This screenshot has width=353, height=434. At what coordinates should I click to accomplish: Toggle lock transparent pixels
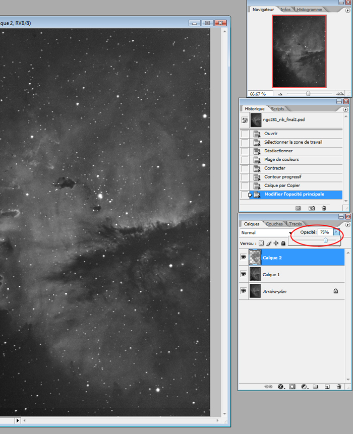(261, 243)
